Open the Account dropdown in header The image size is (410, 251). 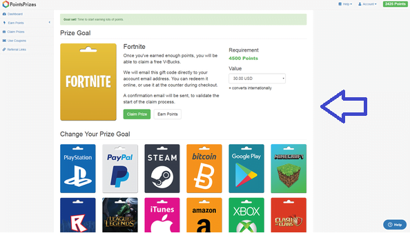(367, 4)
